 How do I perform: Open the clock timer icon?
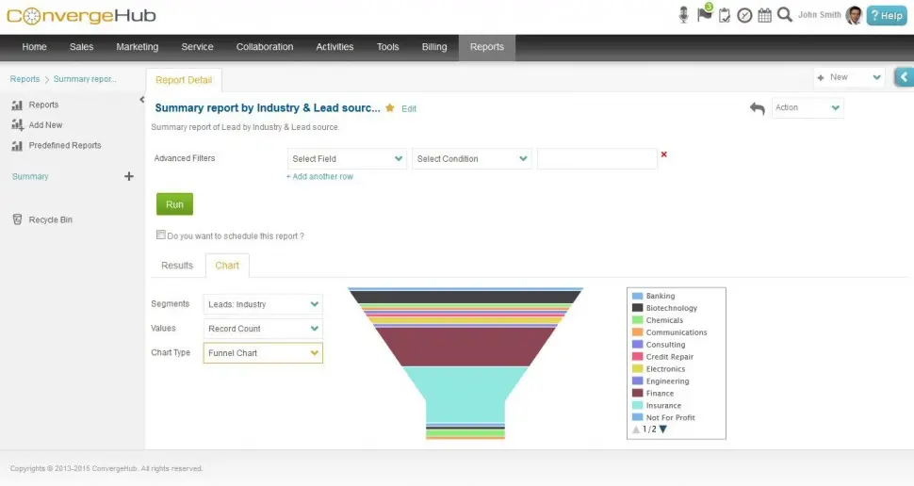[x=744, y=16]
